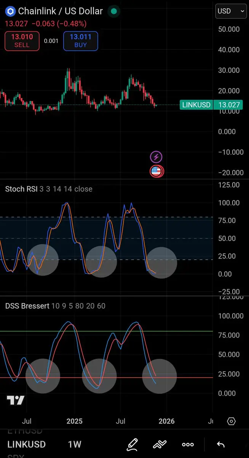Open the 1W timeframe selector
Image resolution: width=249 pixels, height=458 pixels.
point(75,444)
